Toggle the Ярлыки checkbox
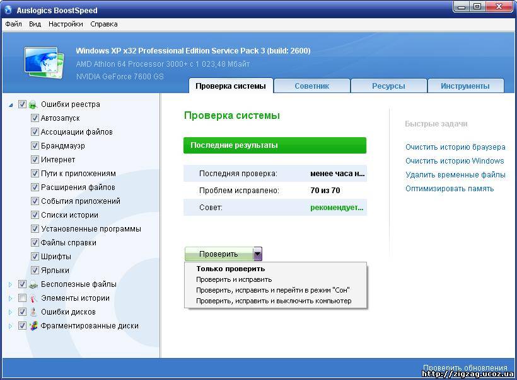The width and height of the screenshot is (517, 380). click(x=35, y=270)
